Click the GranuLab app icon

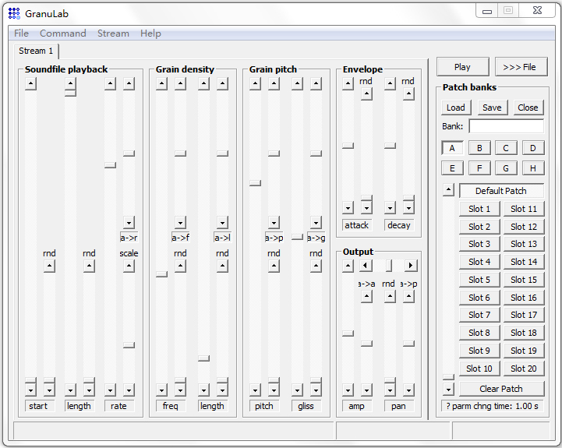tap(14, 13)
